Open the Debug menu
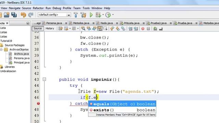Screen dimensions: 219x123 point(57,8)
